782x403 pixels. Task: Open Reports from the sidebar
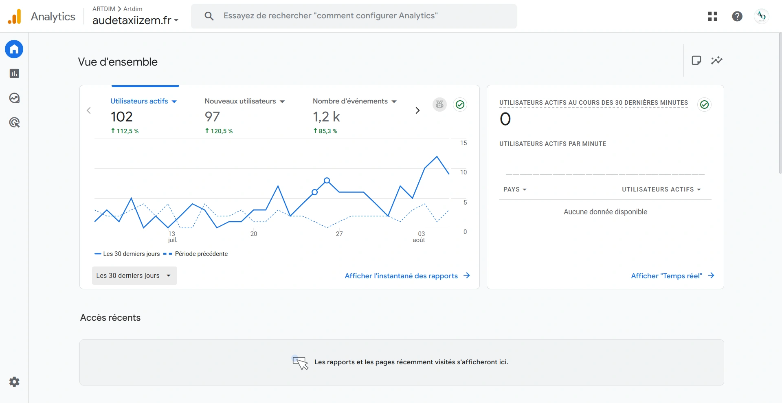(14, 73)
